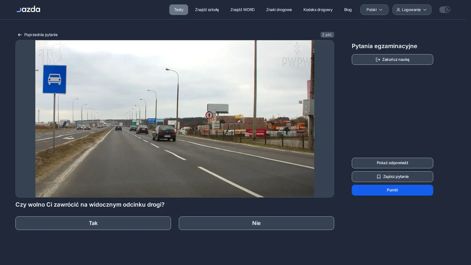The width and height of the screenshot is (471, 265).
Task: Toggle dark mode switch
Action: [x=445, y=10]
